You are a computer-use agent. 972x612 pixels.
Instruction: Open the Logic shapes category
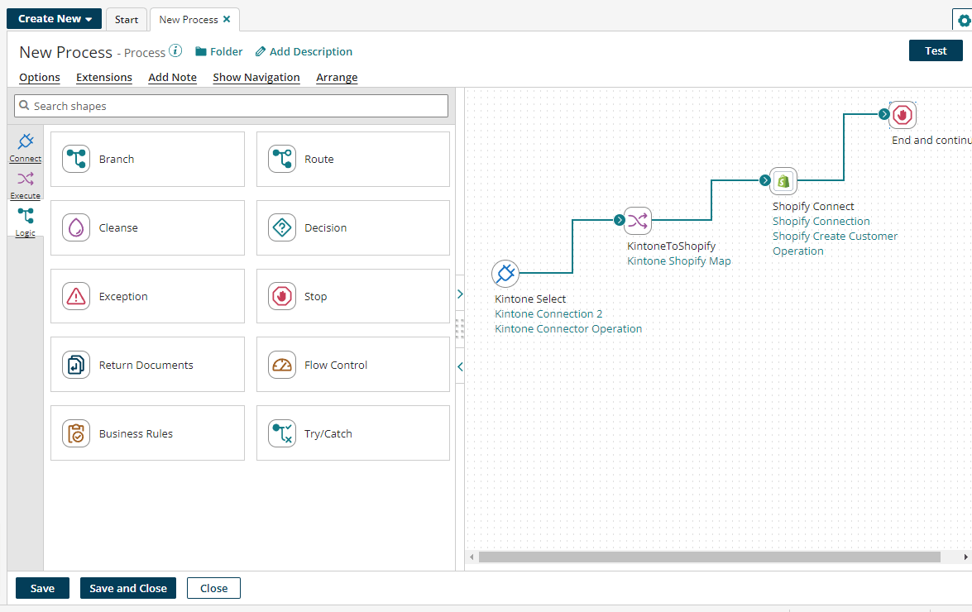26,222
